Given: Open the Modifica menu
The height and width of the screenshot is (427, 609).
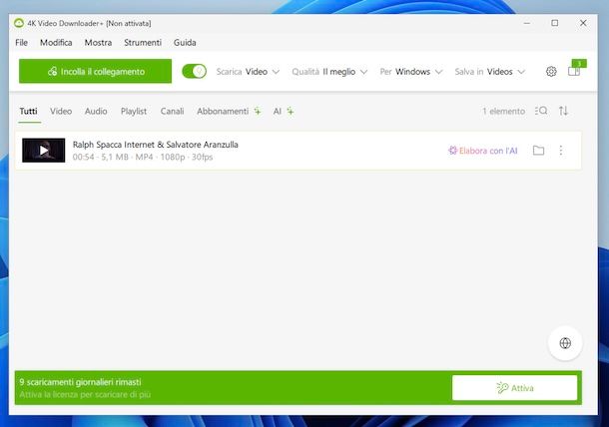Looking at the screenshot, I should (56, 43).
